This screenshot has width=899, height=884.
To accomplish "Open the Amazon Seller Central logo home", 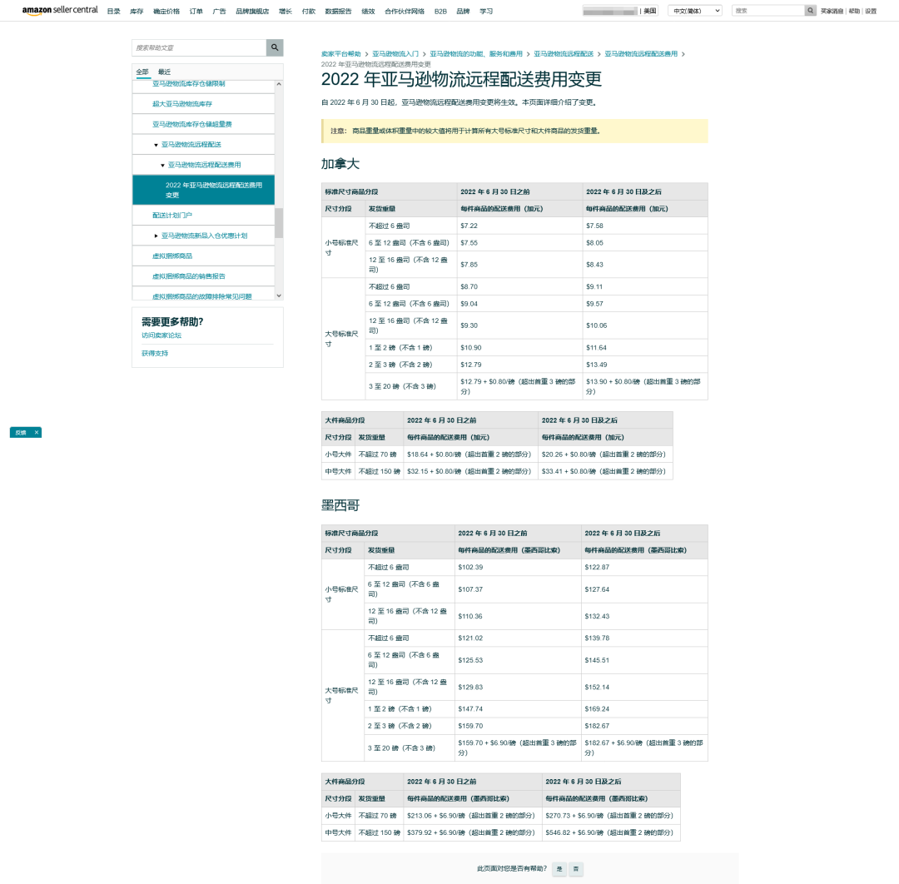I will click(x=60, y=10).
